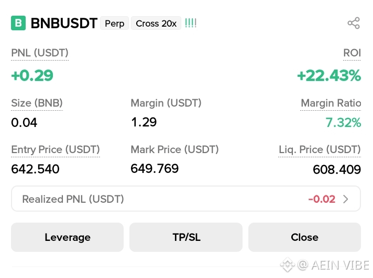Close the BNBUSDT position

(305, 237)
